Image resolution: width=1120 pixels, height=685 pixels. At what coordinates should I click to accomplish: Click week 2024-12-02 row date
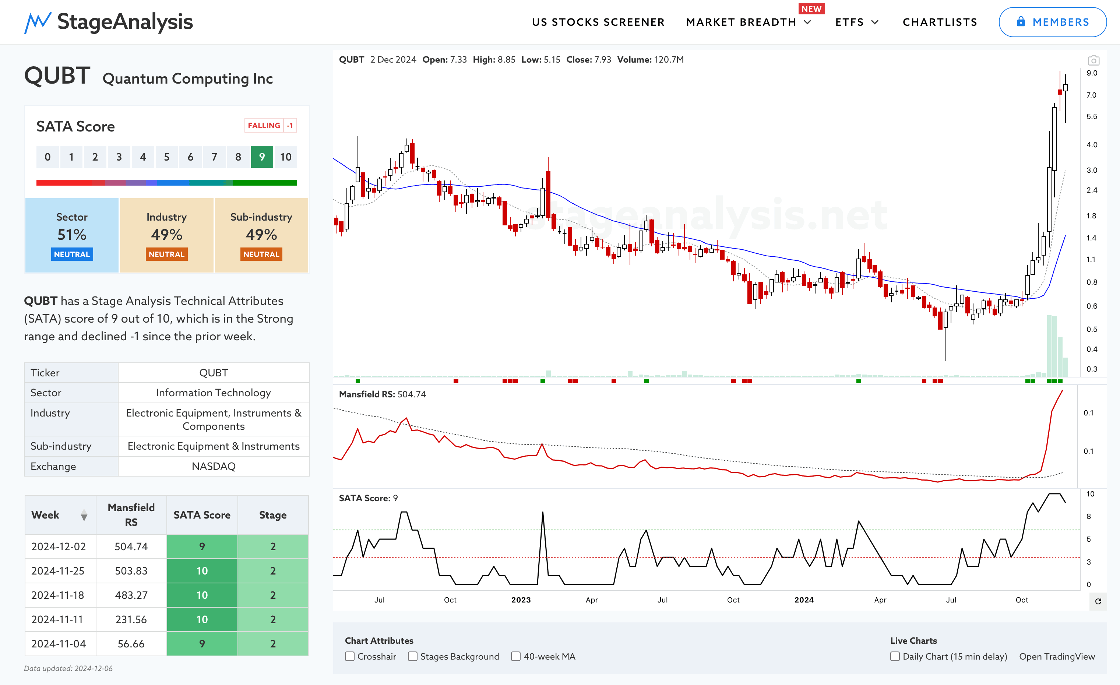pos(59,547)
